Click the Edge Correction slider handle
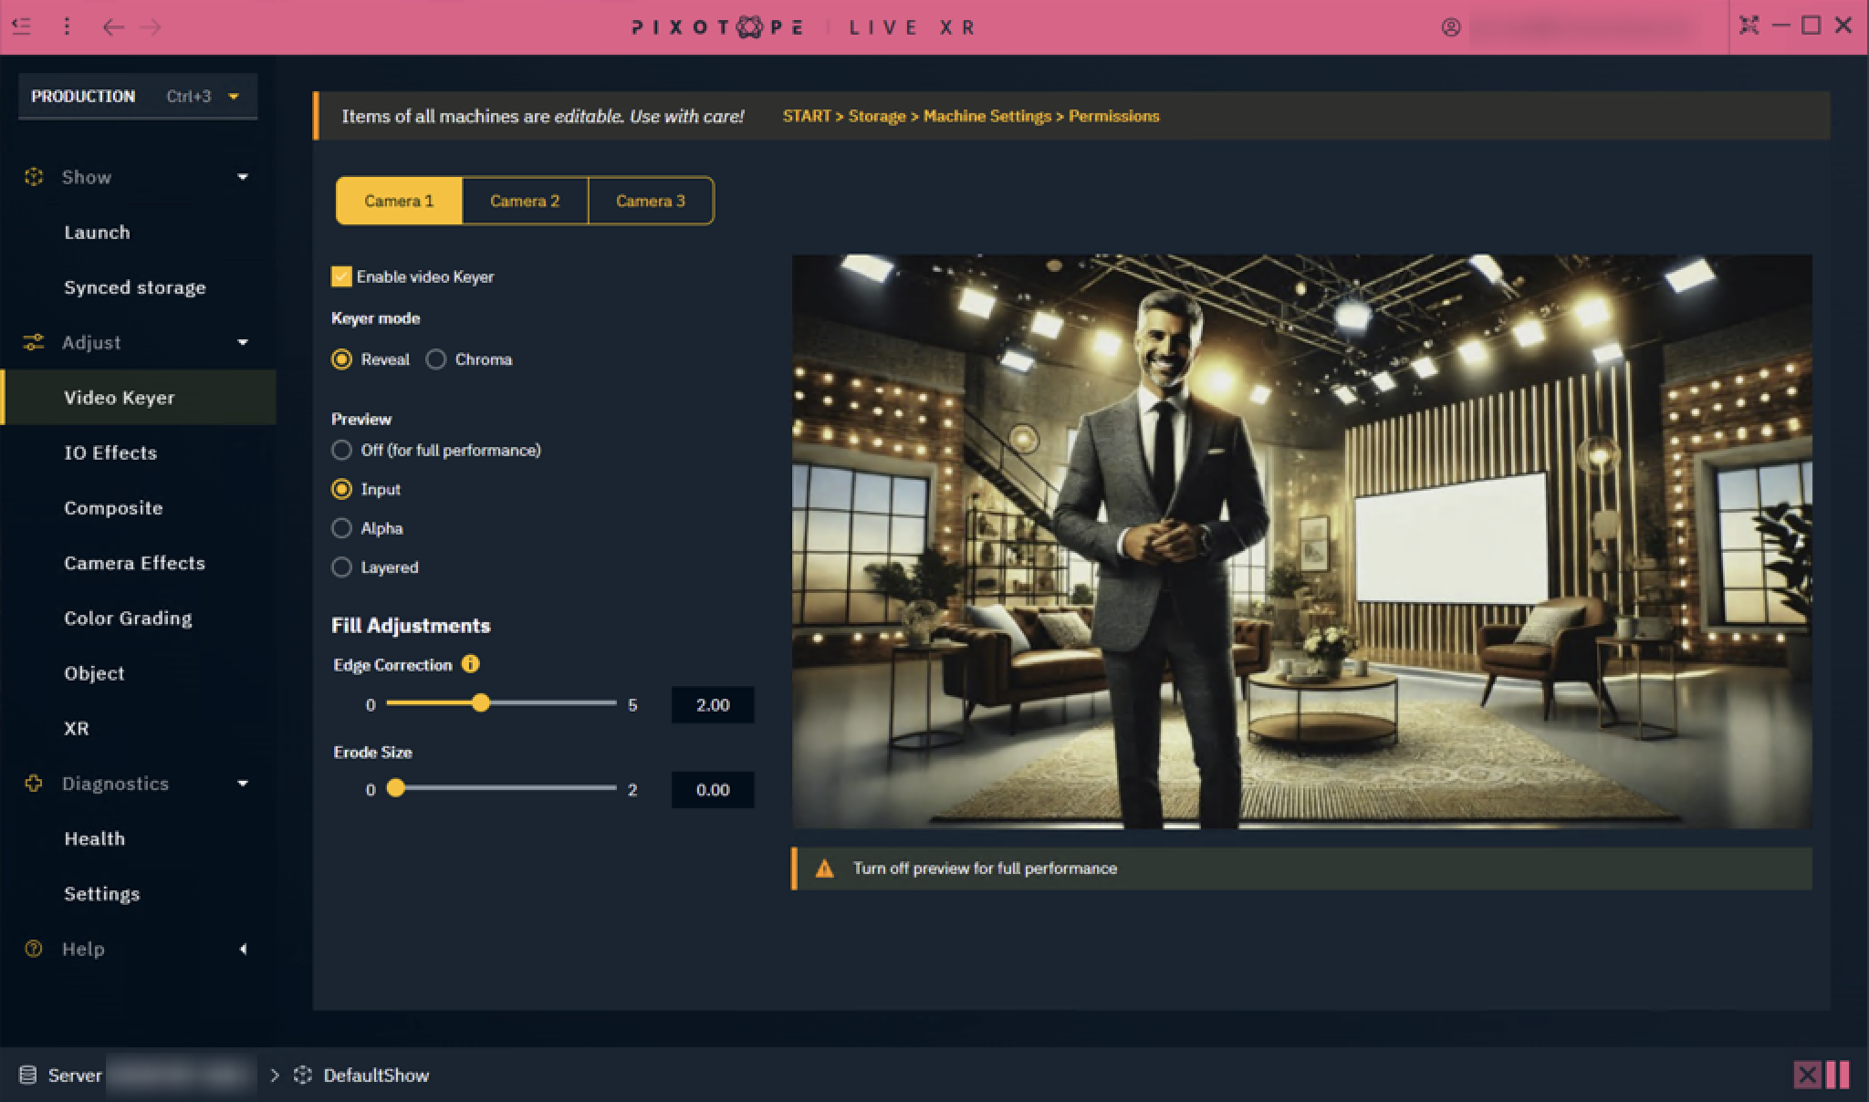This screenshot has height=1102, width=1869. click(481, 703)
